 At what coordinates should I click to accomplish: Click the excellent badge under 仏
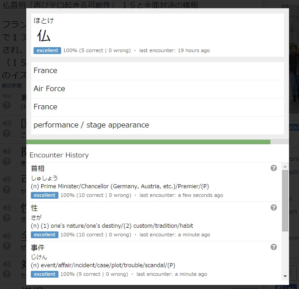click(x=47, y=50)
